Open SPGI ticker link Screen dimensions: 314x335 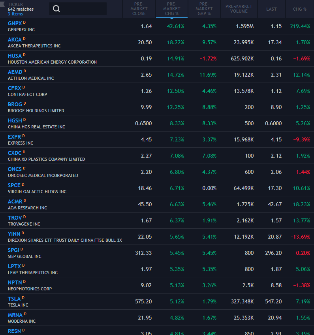(13, 250)
